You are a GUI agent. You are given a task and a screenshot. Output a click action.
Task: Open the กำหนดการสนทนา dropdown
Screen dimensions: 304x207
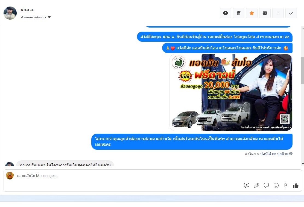(36, 17)
